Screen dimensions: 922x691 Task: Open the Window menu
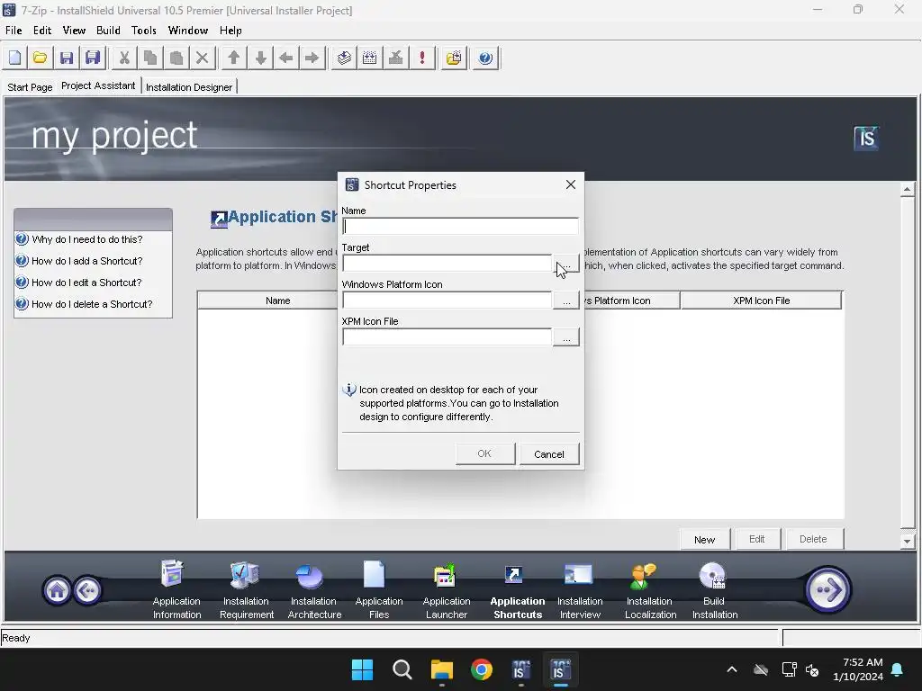pos(188,31)
